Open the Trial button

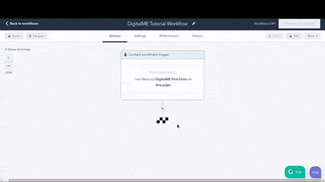(x=295, y=172)
